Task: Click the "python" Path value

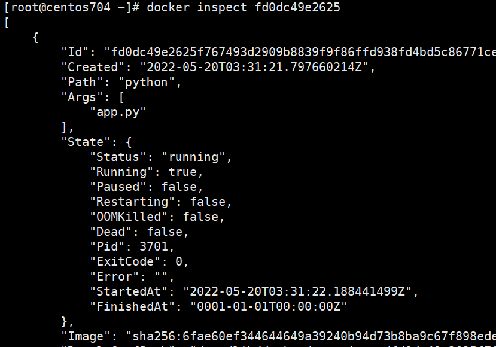Action: pyautogui.click(x=147, y=83)
